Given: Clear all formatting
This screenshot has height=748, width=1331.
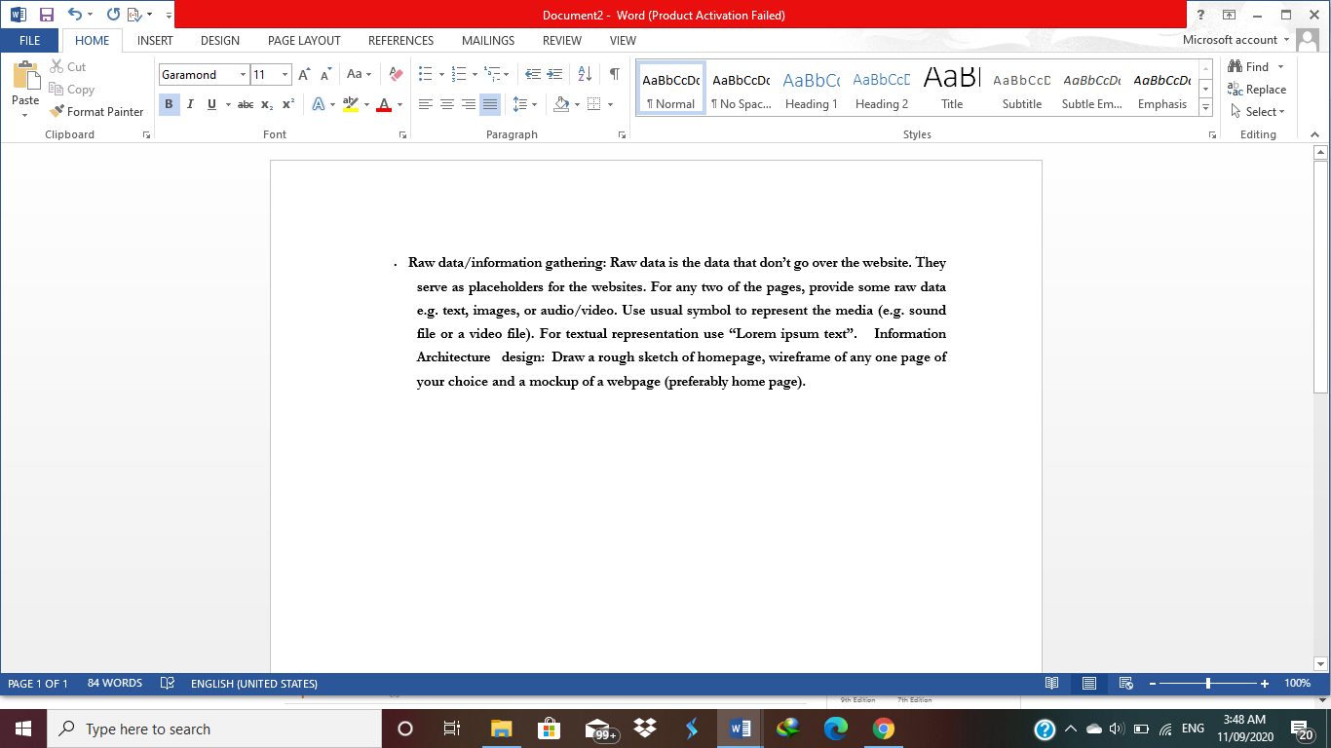Looking at the screenshot, I should (x=395, y=75).
